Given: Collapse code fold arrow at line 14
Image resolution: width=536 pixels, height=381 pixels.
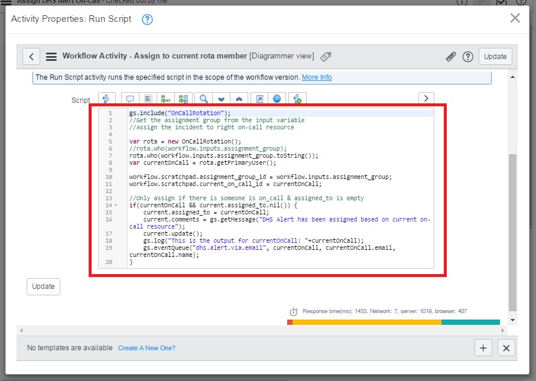Looking at the screenshot, I should [x=116, y=206].
